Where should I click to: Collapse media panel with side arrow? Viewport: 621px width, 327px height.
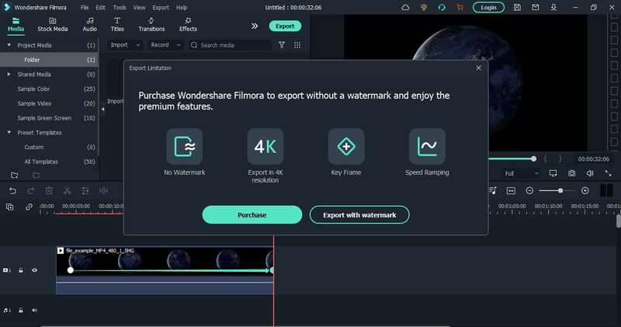point(102,109)
